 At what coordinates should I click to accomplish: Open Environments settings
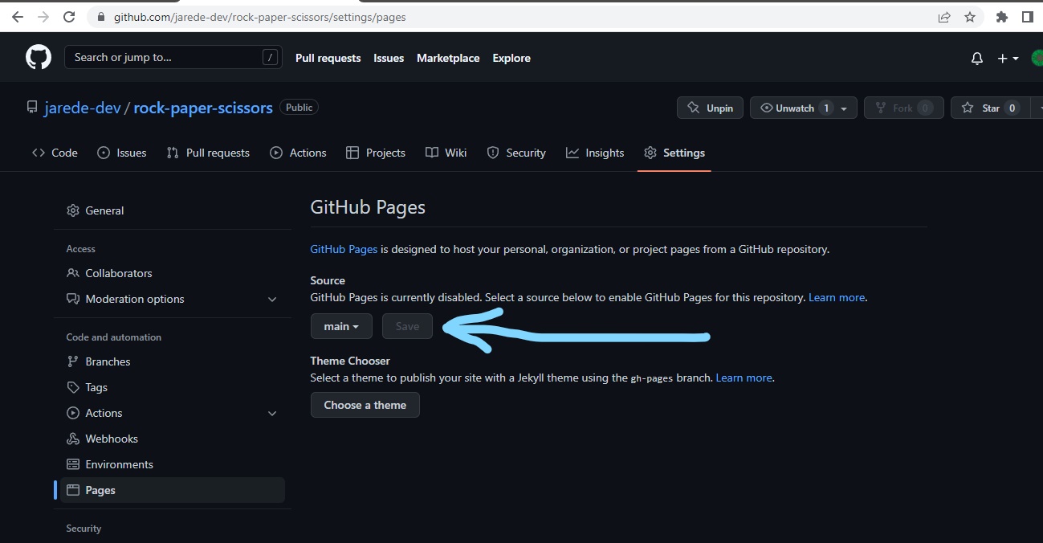[172, 464]
